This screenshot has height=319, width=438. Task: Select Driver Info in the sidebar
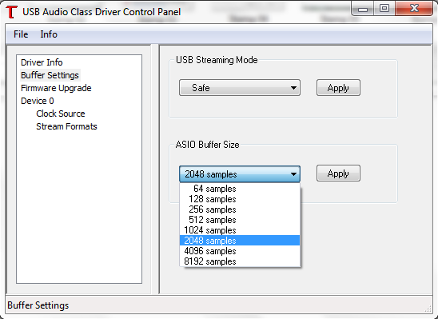point(42,62)
